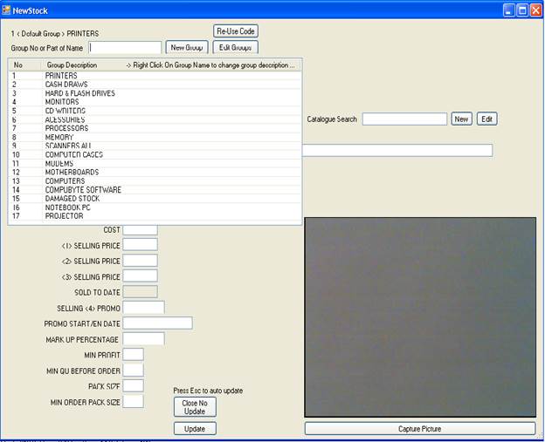Focus the <3> SELLING PRICE field
This screenshot has height=442, width=545.
pyautogui.click(x=140, y=276)
